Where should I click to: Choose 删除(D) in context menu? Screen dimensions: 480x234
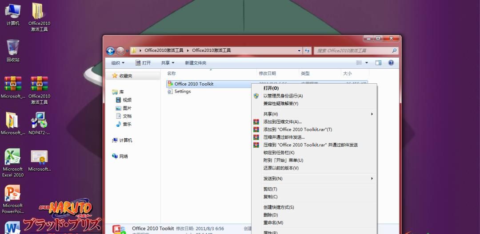[314, 215]
